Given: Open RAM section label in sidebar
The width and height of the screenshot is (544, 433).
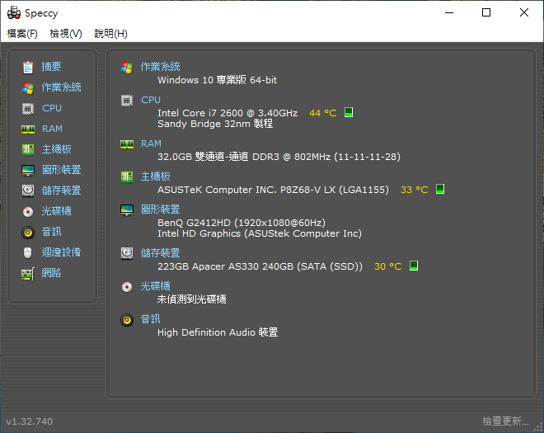Looking at the screenshot, I should [52, 129].
